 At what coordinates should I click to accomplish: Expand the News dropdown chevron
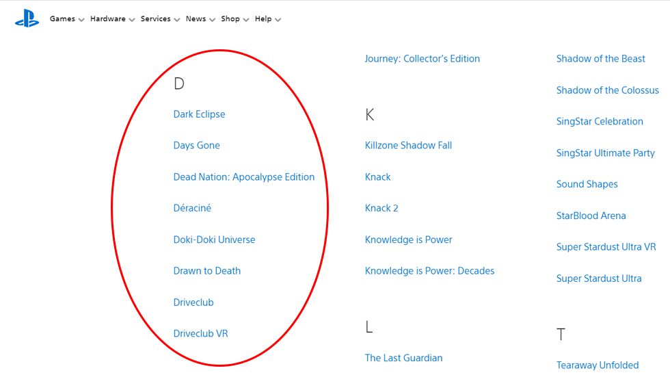coord(212,20)
